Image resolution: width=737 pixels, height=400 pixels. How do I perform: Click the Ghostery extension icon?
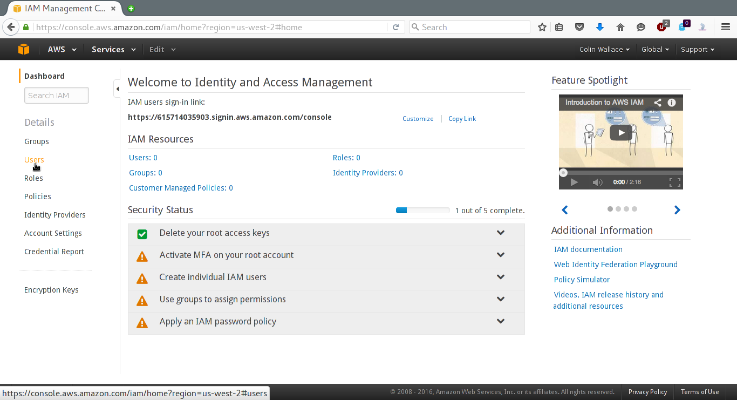pos(683,26)
